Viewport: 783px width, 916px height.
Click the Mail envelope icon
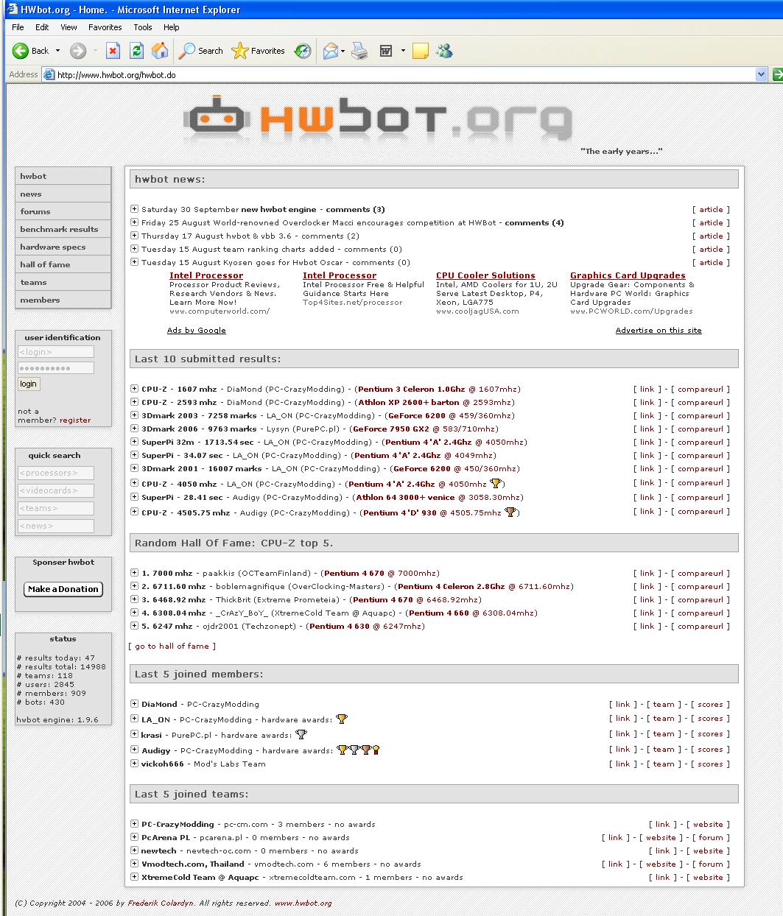331,51
